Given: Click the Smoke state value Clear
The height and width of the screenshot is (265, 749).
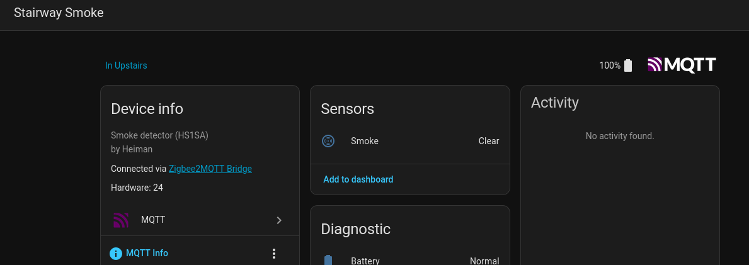Looking at the screenshot, I should pyautogui.click(x=489, y=141).
